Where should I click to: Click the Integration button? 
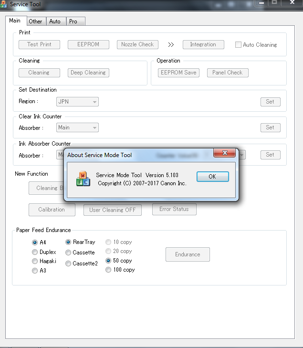click(x=203, y=44)
